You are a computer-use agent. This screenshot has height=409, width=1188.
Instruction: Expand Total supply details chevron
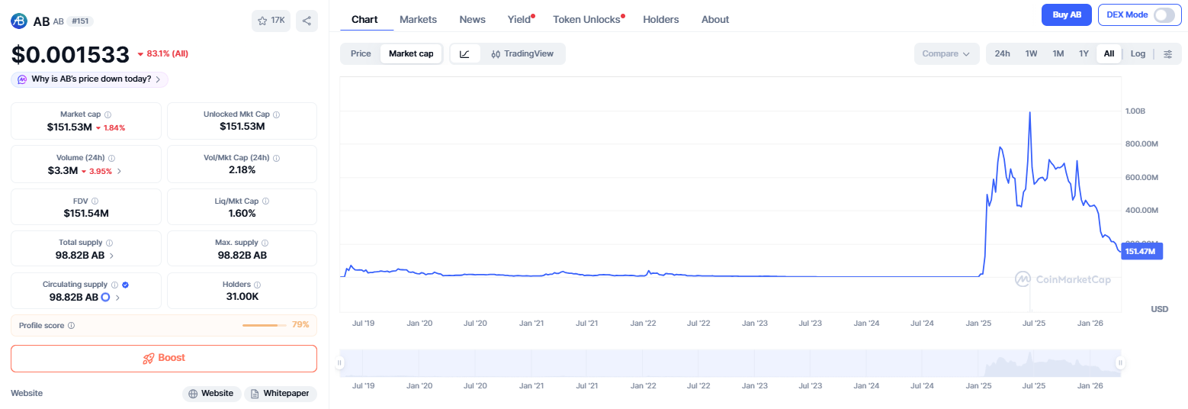point(112,255)
